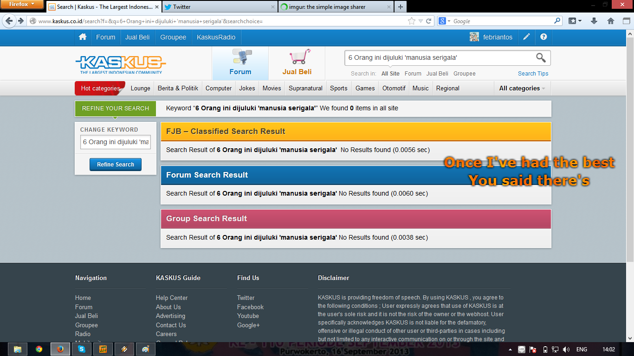
Task: Go forward with the browser forward arrow
Action: pos(20,21)
